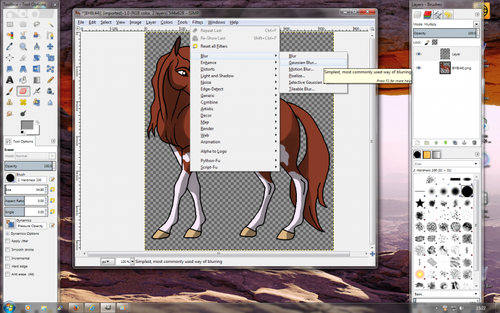This screenshot has width=500, height=313.
Task: Open the zoom percentage dropdown
Action: [x=132, y=261]
